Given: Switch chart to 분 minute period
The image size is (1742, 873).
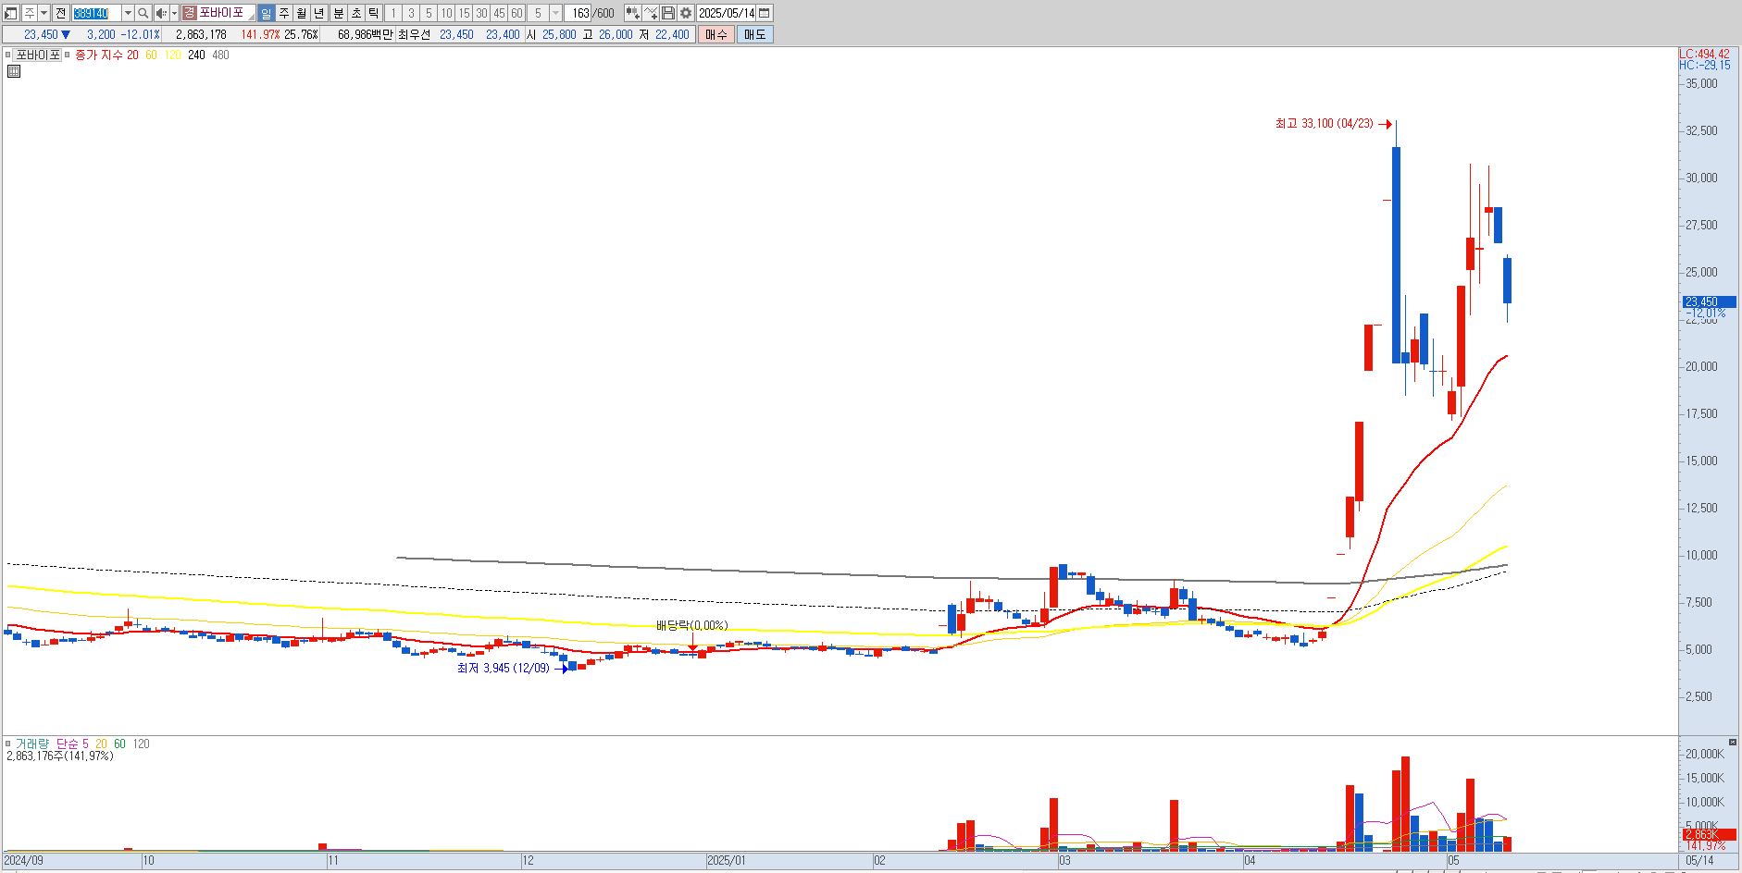Looking at the screenshot, I should 338,13.
